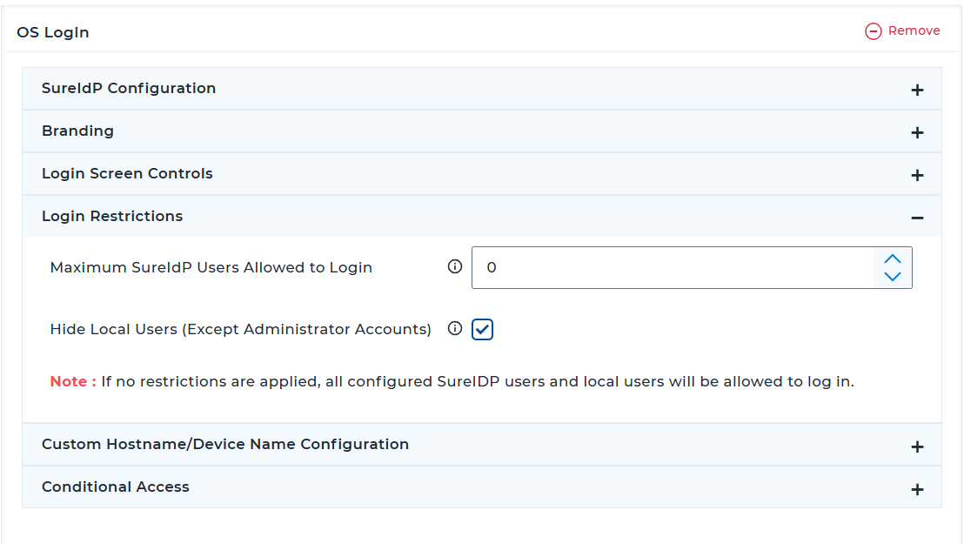Open the SureIdP Configuration section header
Screen dimensions: 964x544
[x=129, y=88]
